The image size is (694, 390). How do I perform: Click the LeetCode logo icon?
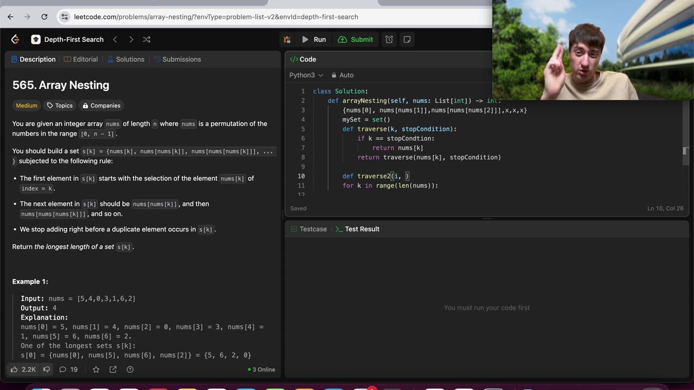pos(15,39)
